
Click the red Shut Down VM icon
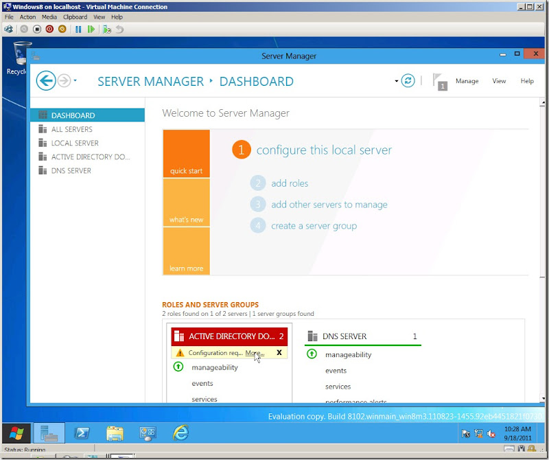pyautogui.click(x=49, y=29)
